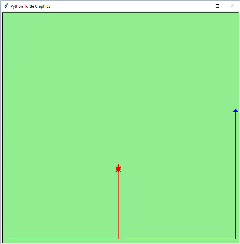Screen dimensions: 240x244
Task: Click the Python feather icon in title bar
Action: 6,6
